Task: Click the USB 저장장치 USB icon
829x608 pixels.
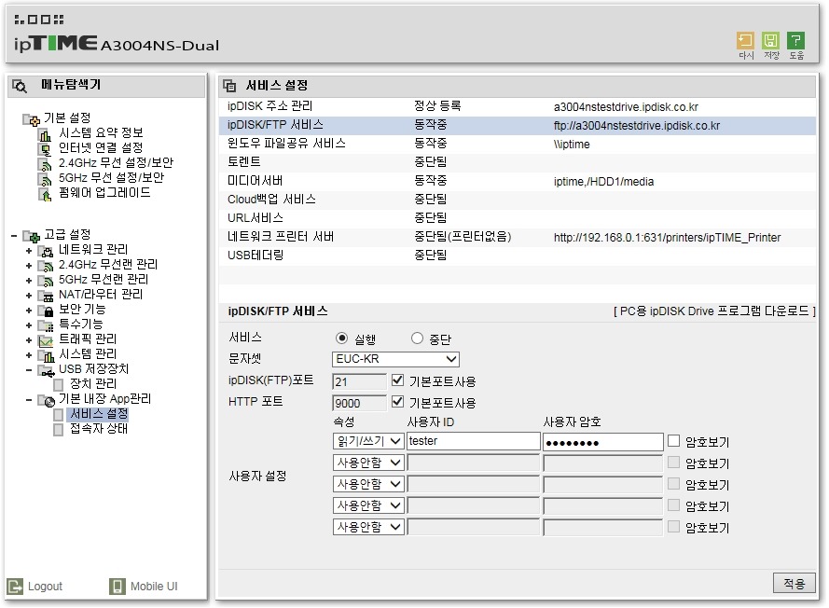Action: pyautogui.click(x=46, y=371)
